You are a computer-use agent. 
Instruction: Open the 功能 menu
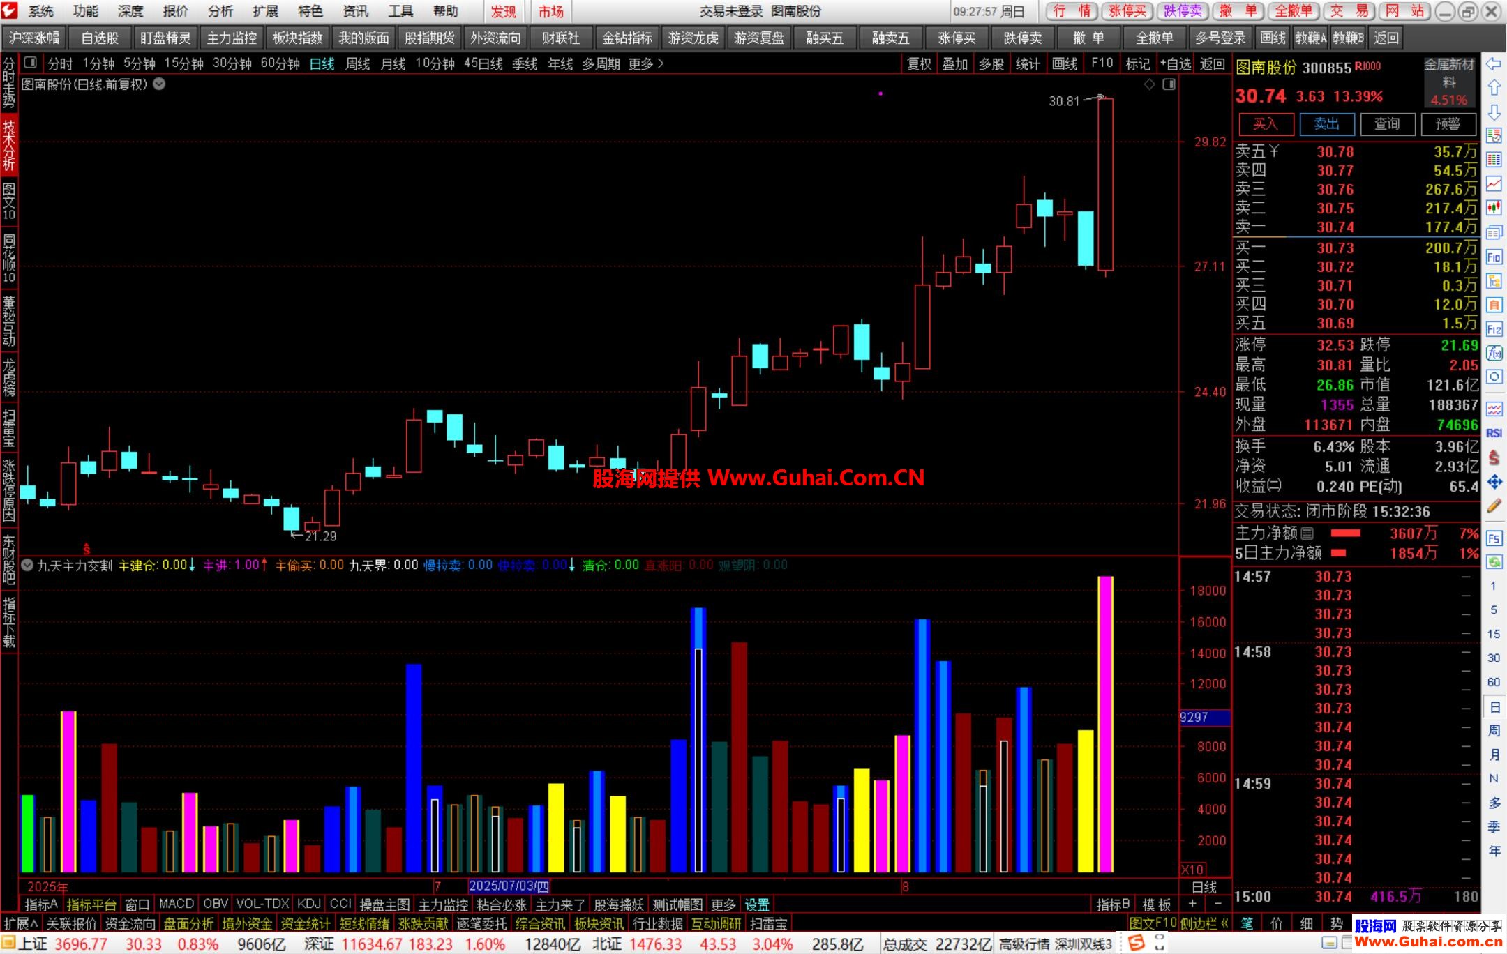pyautogui.click(x=86, y=11)
